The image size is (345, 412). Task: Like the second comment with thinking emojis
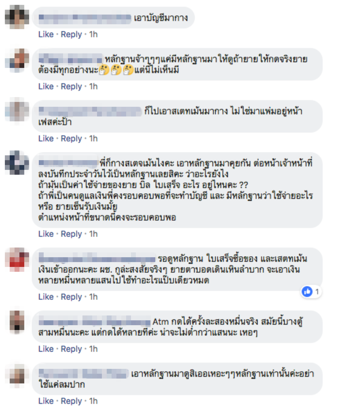tap(46, 86)
